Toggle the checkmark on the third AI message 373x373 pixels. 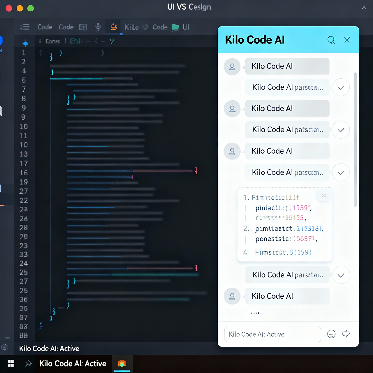(x=341, y=172)
